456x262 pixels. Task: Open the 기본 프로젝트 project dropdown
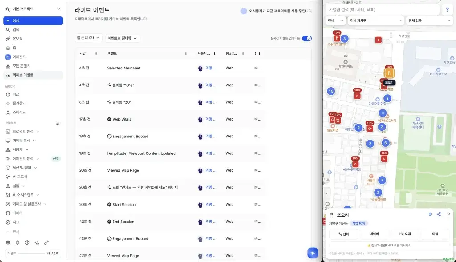[33, 9]
